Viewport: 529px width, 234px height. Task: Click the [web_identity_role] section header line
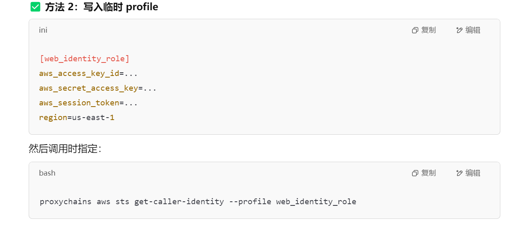pos(85,59)
